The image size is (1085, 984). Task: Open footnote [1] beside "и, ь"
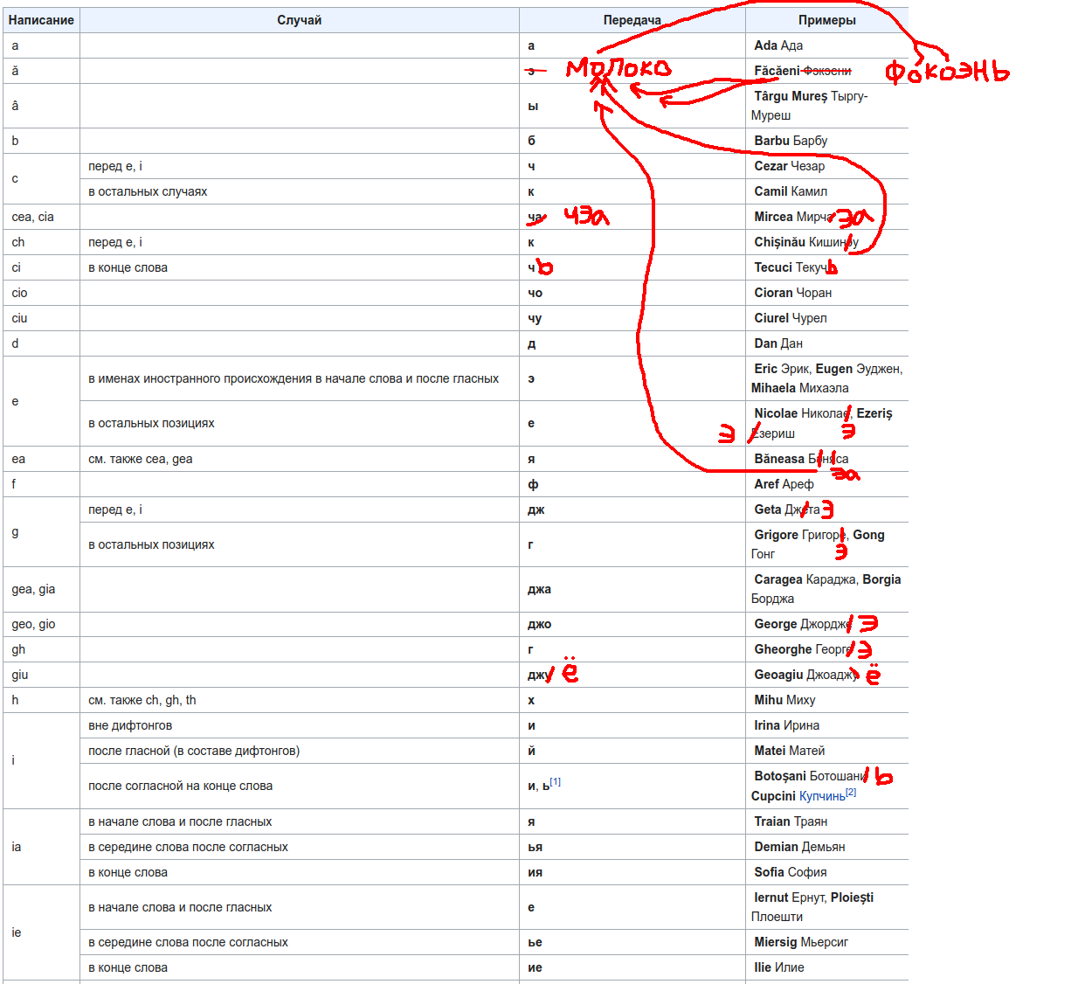pyautogui.click(x=556, y=782)
